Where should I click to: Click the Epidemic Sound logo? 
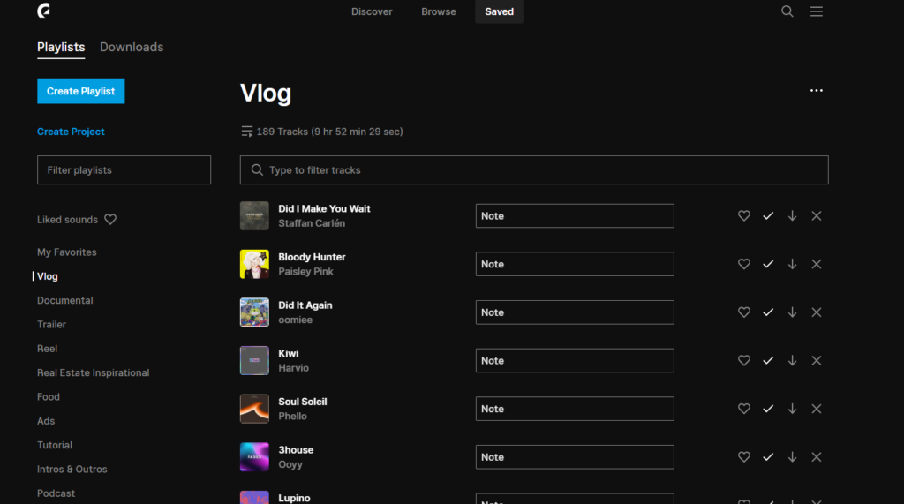point(44,11)
